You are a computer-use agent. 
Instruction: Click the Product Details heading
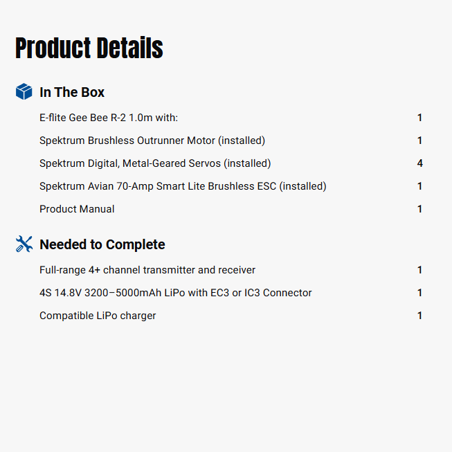[x=89, y=48]
